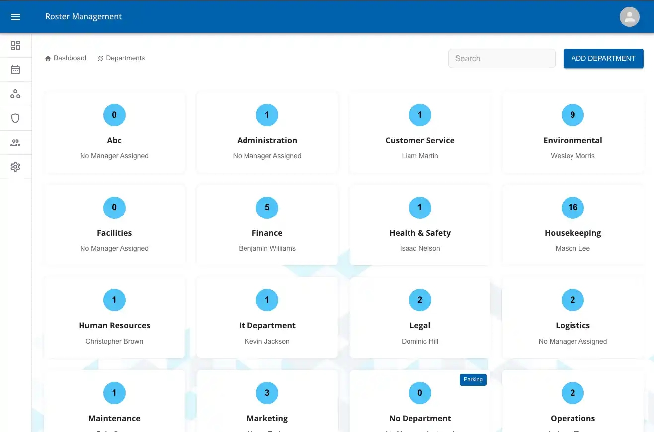The image size is (654, 432).
Task: Select the Finance department card
Action: click(x=267, y=224)
